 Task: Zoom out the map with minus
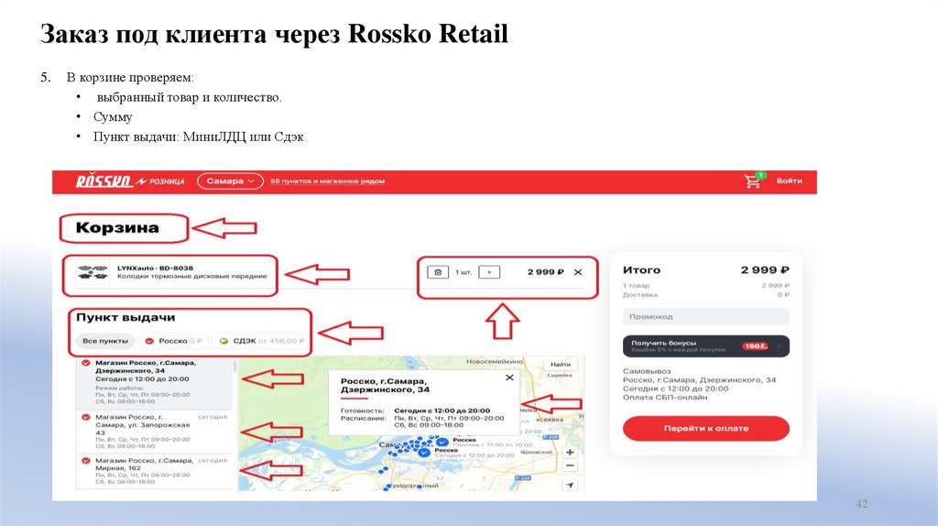570,466
